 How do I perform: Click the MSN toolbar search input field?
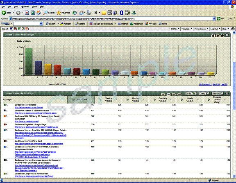[x=27, y=24]
